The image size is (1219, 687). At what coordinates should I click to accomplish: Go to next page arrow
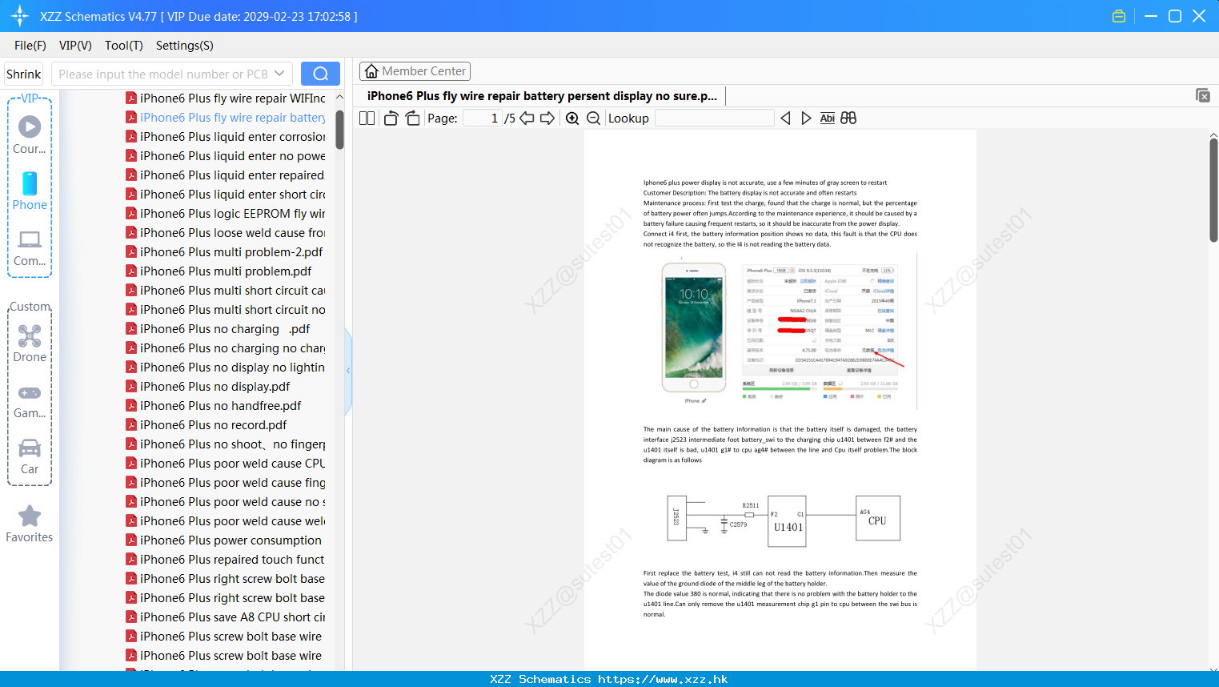pyautogui.click(x=547, y=118)
